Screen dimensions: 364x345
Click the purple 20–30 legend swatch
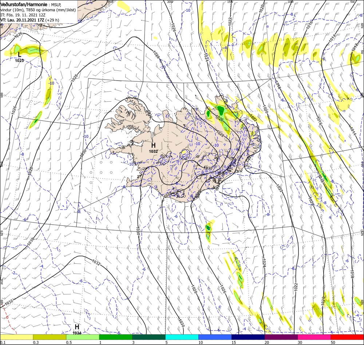click(281, 337)
